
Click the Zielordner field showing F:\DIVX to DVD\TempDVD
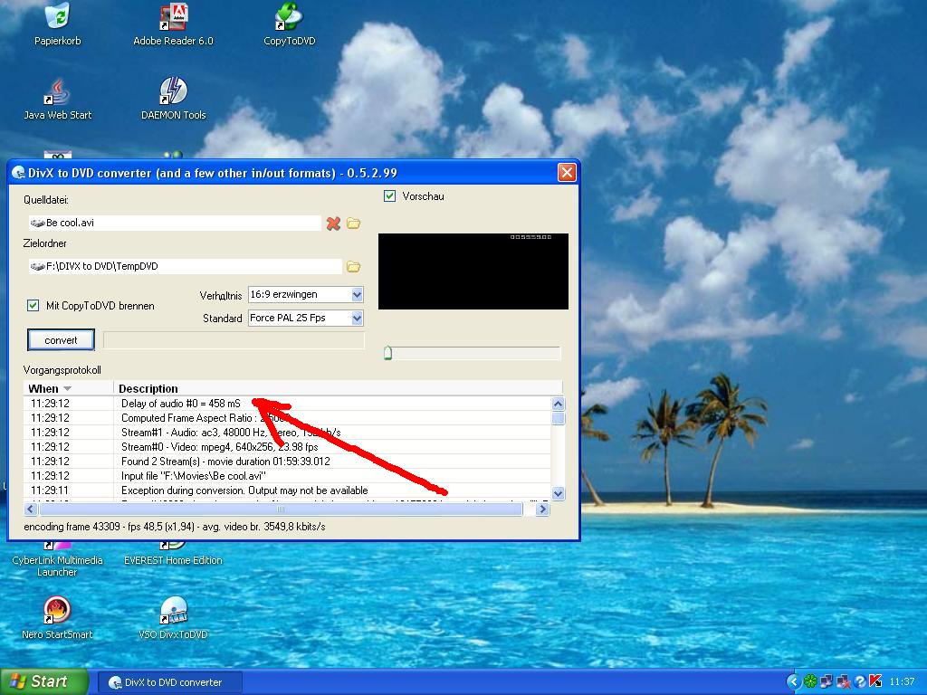(185, 266)
